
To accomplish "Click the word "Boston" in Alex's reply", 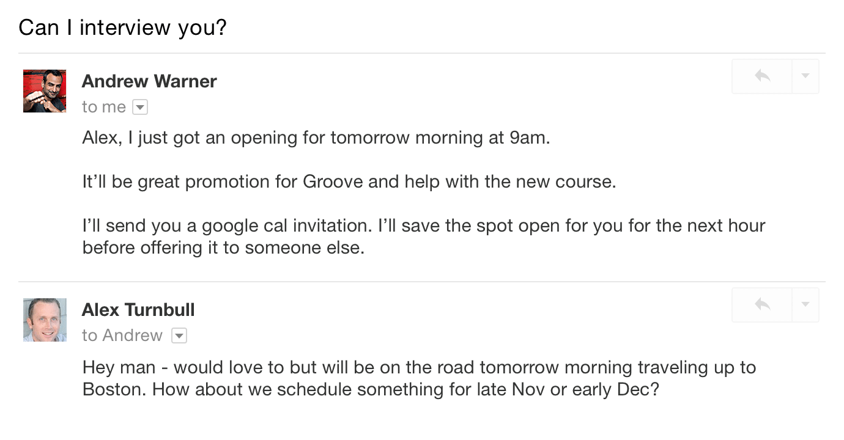I will pyautogui.click(x=112, y=390).
